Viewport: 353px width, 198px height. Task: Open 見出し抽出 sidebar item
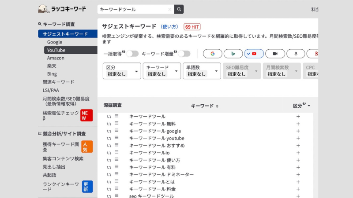click(x=54, y=167)
